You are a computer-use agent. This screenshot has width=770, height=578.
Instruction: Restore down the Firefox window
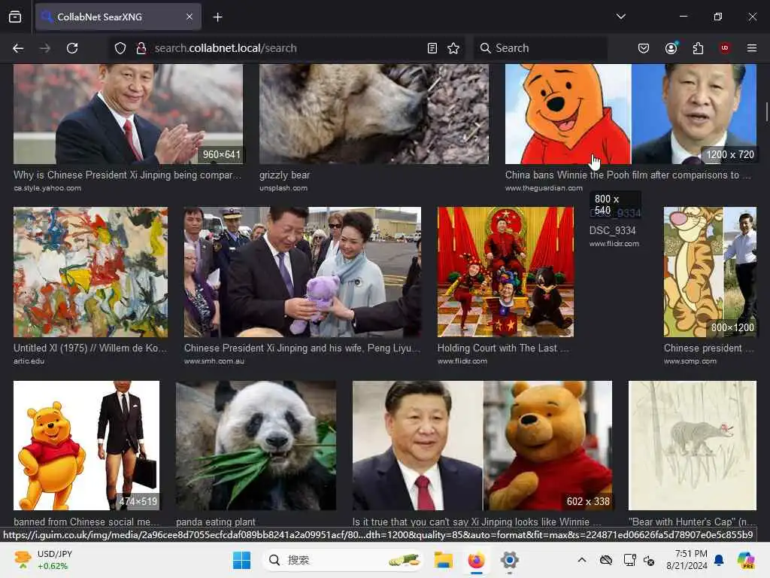[717, 17]
